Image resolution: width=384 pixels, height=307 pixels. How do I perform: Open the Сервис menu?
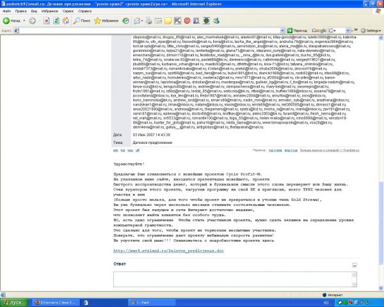pos(71,12)
